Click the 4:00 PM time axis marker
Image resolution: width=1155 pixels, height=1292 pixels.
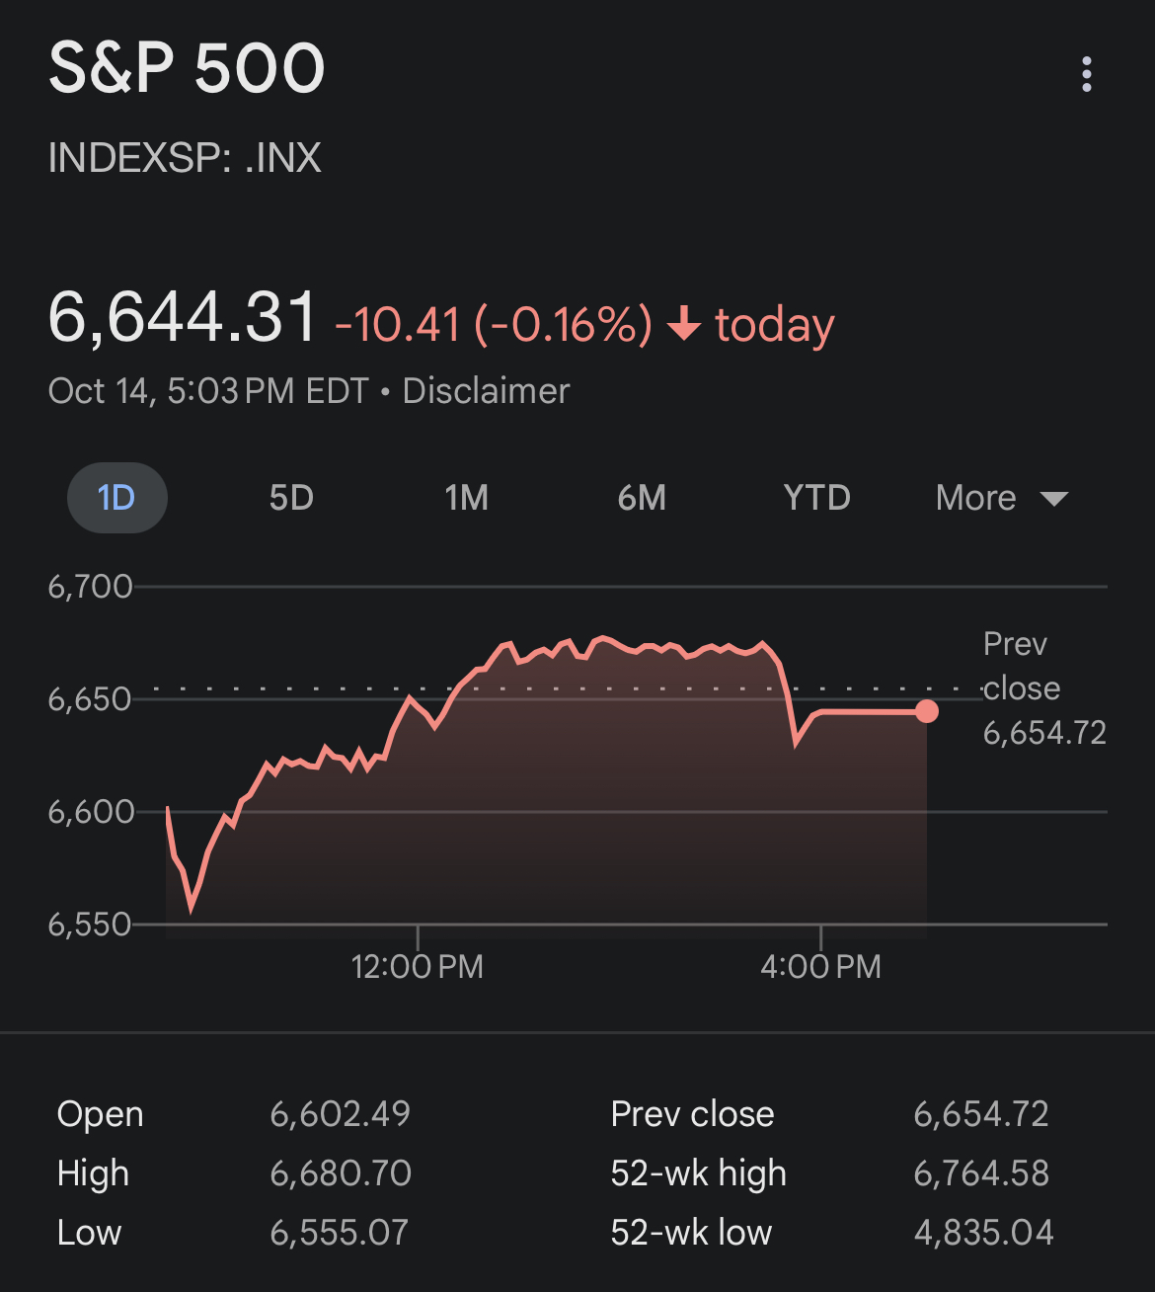pyautogui.click(x=820, y=966)
